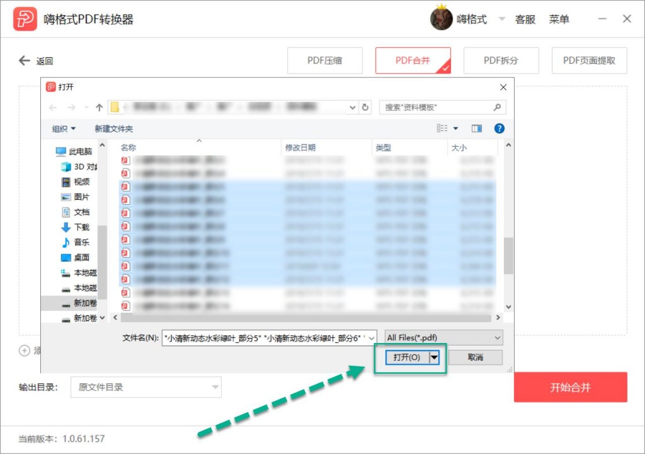Open the 输出目录 原文件目录 dropdown

coord(146,387)
